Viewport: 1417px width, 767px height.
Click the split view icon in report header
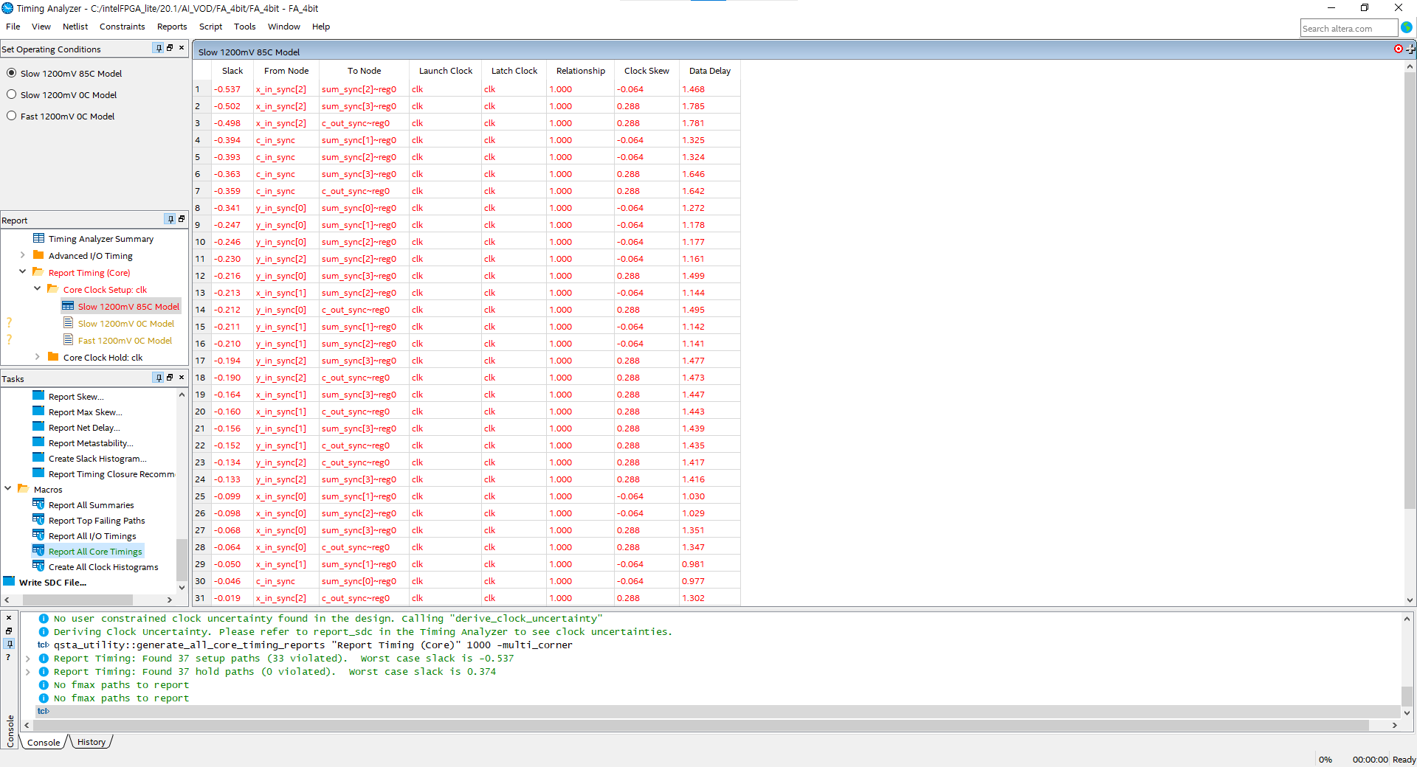click(x=1410, y=49)
